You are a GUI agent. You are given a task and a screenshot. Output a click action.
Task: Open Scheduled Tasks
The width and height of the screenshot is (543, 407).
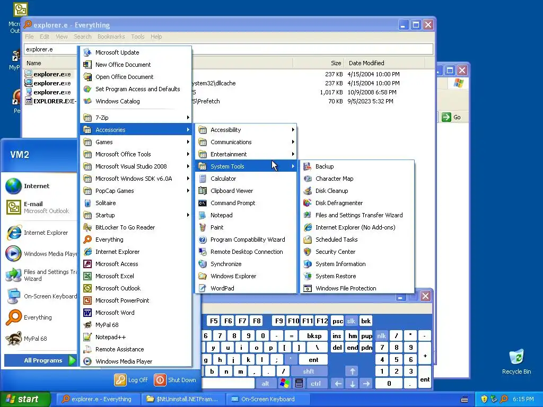pos(357,240)
